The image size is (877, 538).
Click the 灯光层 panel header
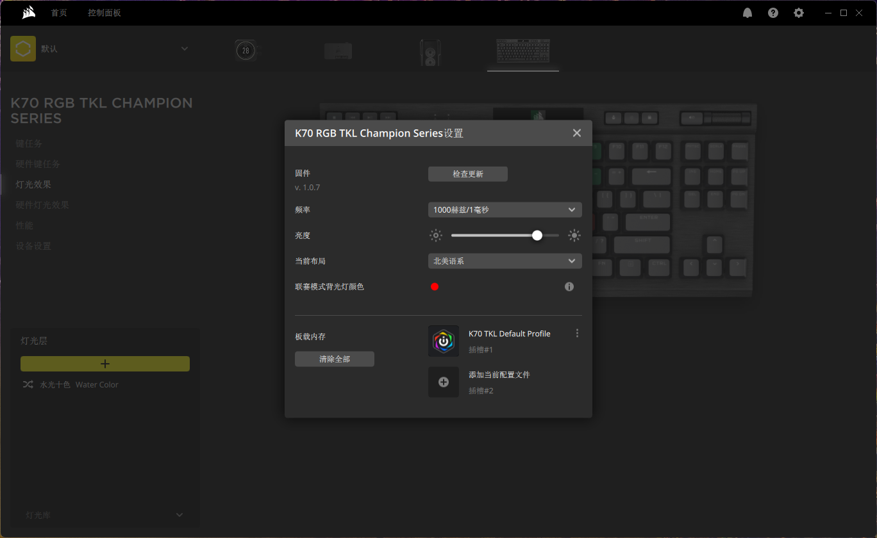click(x=34, y=341)
